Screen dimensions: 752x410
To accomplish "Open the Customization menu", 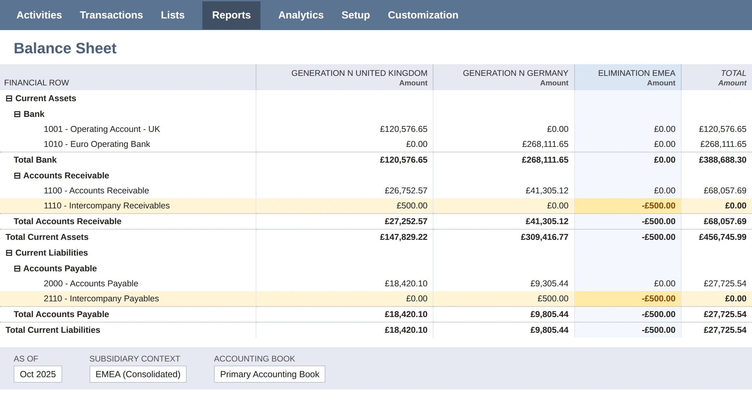I will point(423,15).
